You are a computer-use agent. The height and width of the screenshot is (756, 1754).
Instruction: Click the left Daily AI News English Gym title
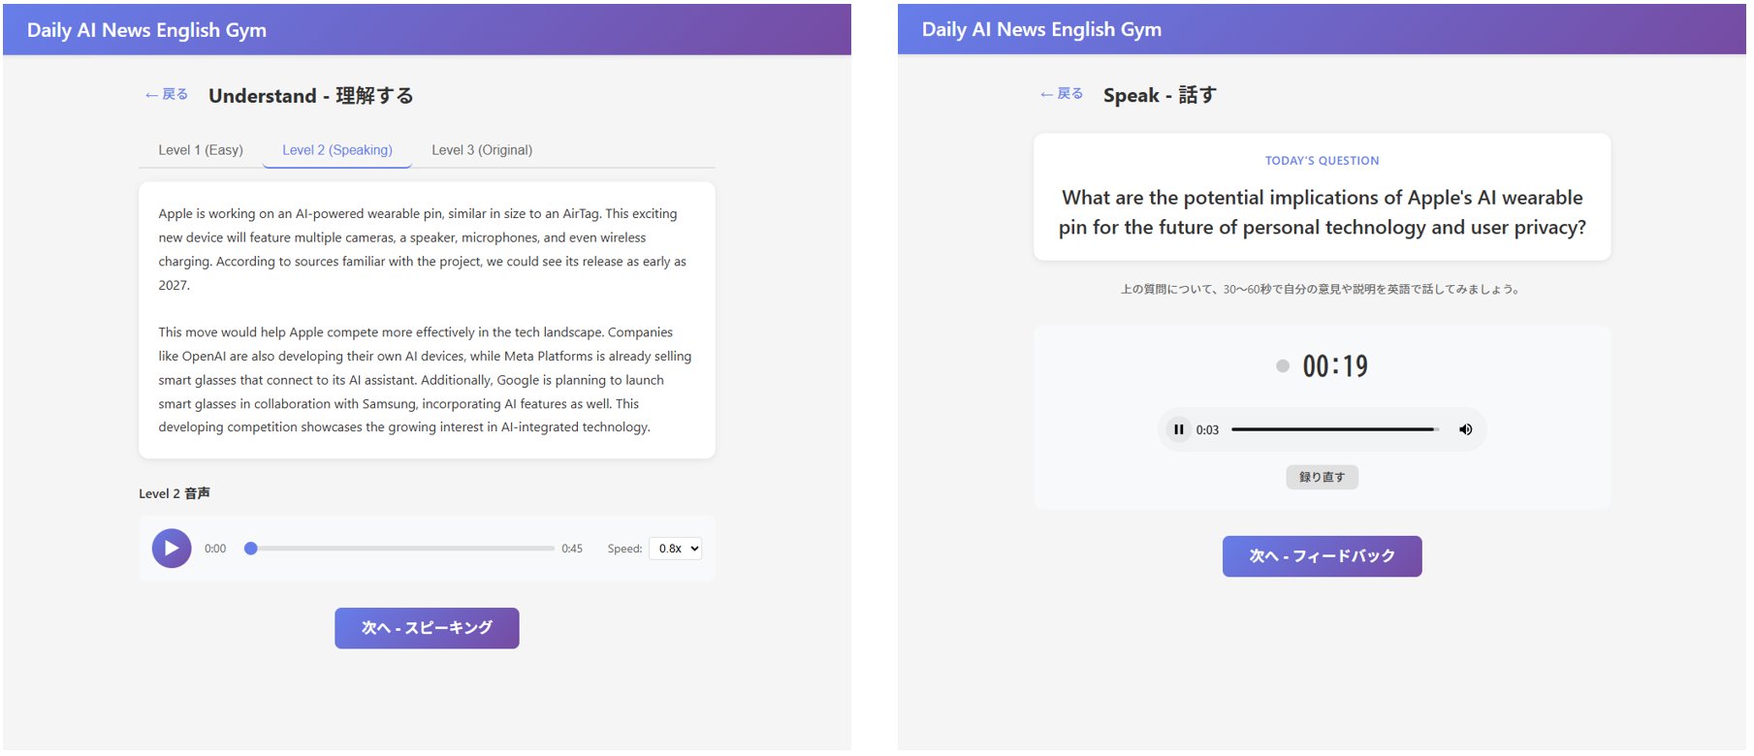(x=146, y=30)
